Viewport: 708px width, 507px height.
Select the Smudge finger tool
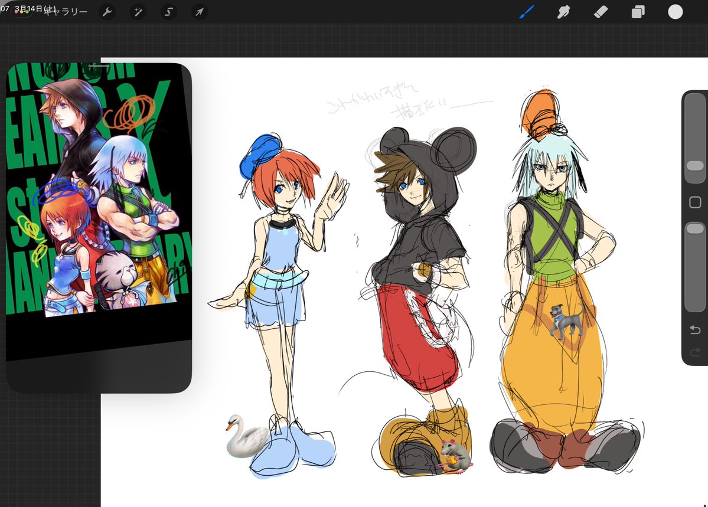point(563,12)
